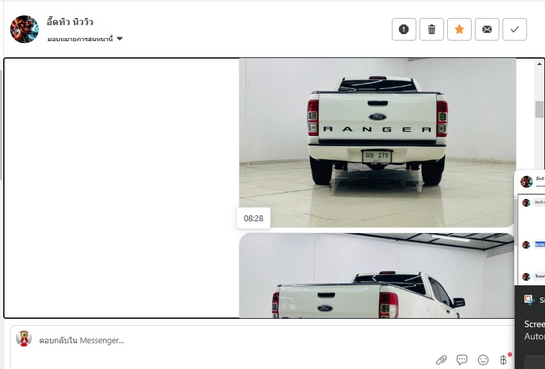Open saved replies speech bubble icon
Screen dimensions: 545x369
click(461, 359)
